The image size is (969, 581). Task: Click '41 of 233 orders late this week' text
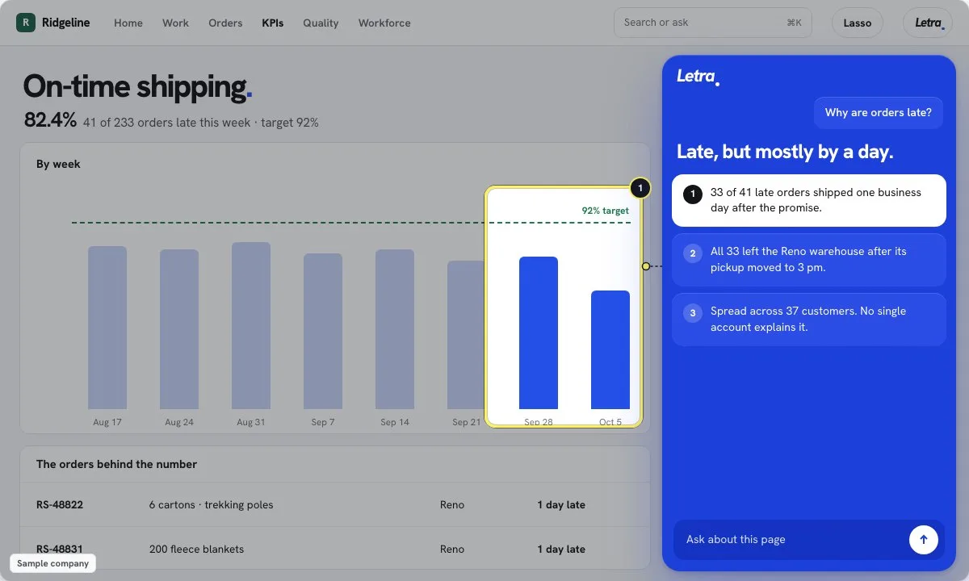[166, 123]
